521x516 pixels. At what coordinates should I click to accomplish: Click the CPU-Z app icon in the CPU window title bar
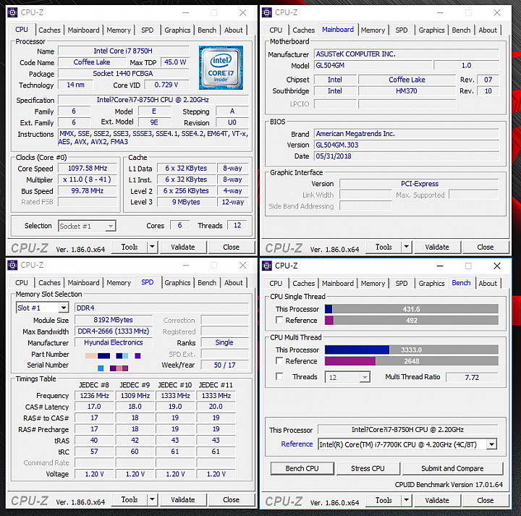tap(12, 12)
